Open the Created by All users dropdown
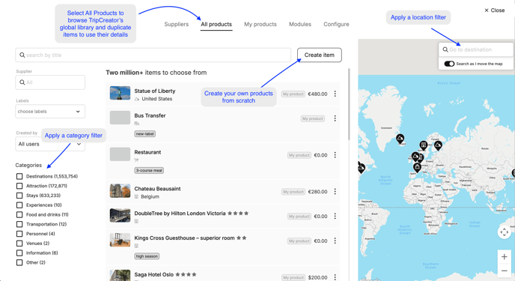 click(x=50, y=144)
